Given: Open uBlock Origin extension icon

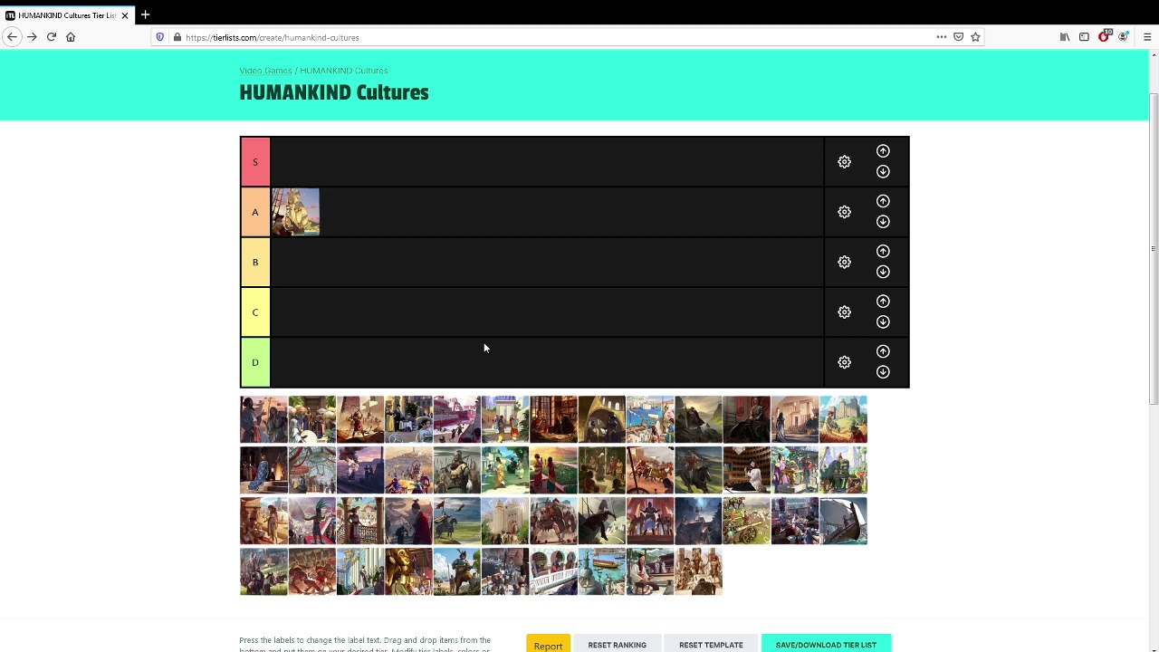Looking at the screenshot, I should click(1104, 37).
